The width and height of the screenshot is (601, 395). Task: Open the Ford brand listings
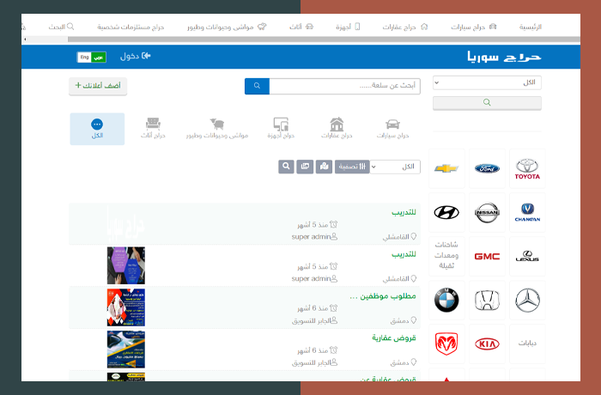pyautogui.click(x=487, y=169)
